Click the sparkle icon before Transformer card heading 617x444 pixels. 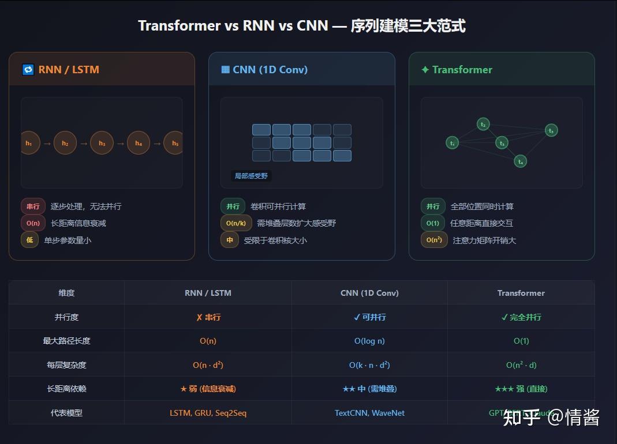coord(425,70)
